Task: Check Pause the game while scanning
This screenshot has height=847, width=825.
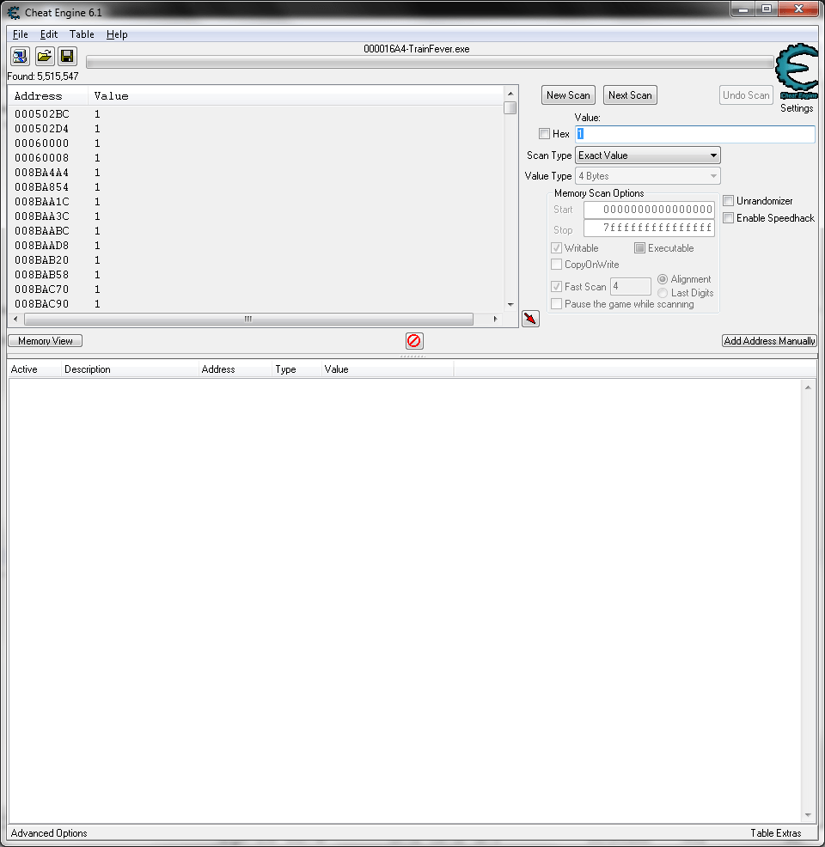Action: point(557,304)
